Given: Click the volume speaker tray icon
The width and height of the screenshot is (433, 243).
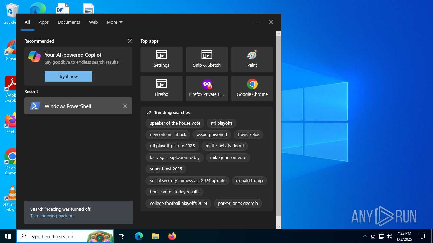Looking at the screenshot, I should pyautogui.click(x=389, y=236).
